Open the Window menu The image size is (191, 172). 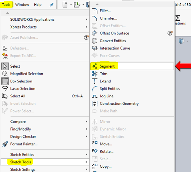pos(22,5)
